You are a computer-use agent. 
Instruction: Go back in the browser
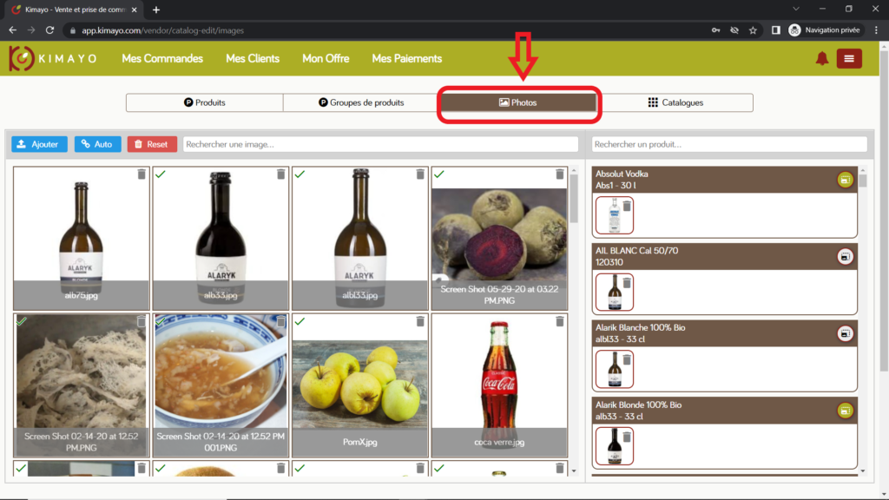[12, 30]
